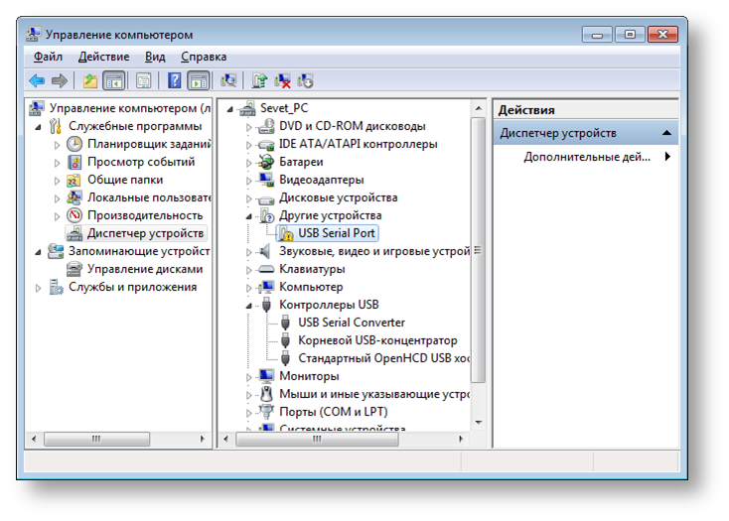Select Локальные пользователи tree item
This screenshot has width=729, height=521.
point(149,197)
